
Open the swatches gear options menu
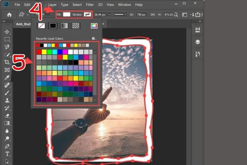pos(94,38)
